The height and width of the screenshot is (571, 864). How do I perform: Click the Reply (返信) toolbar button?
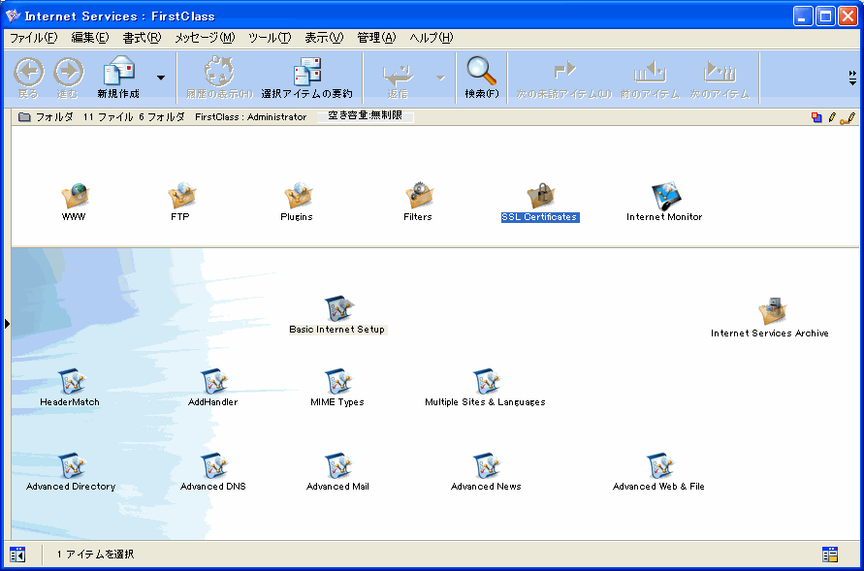click(x=398, y=79)
